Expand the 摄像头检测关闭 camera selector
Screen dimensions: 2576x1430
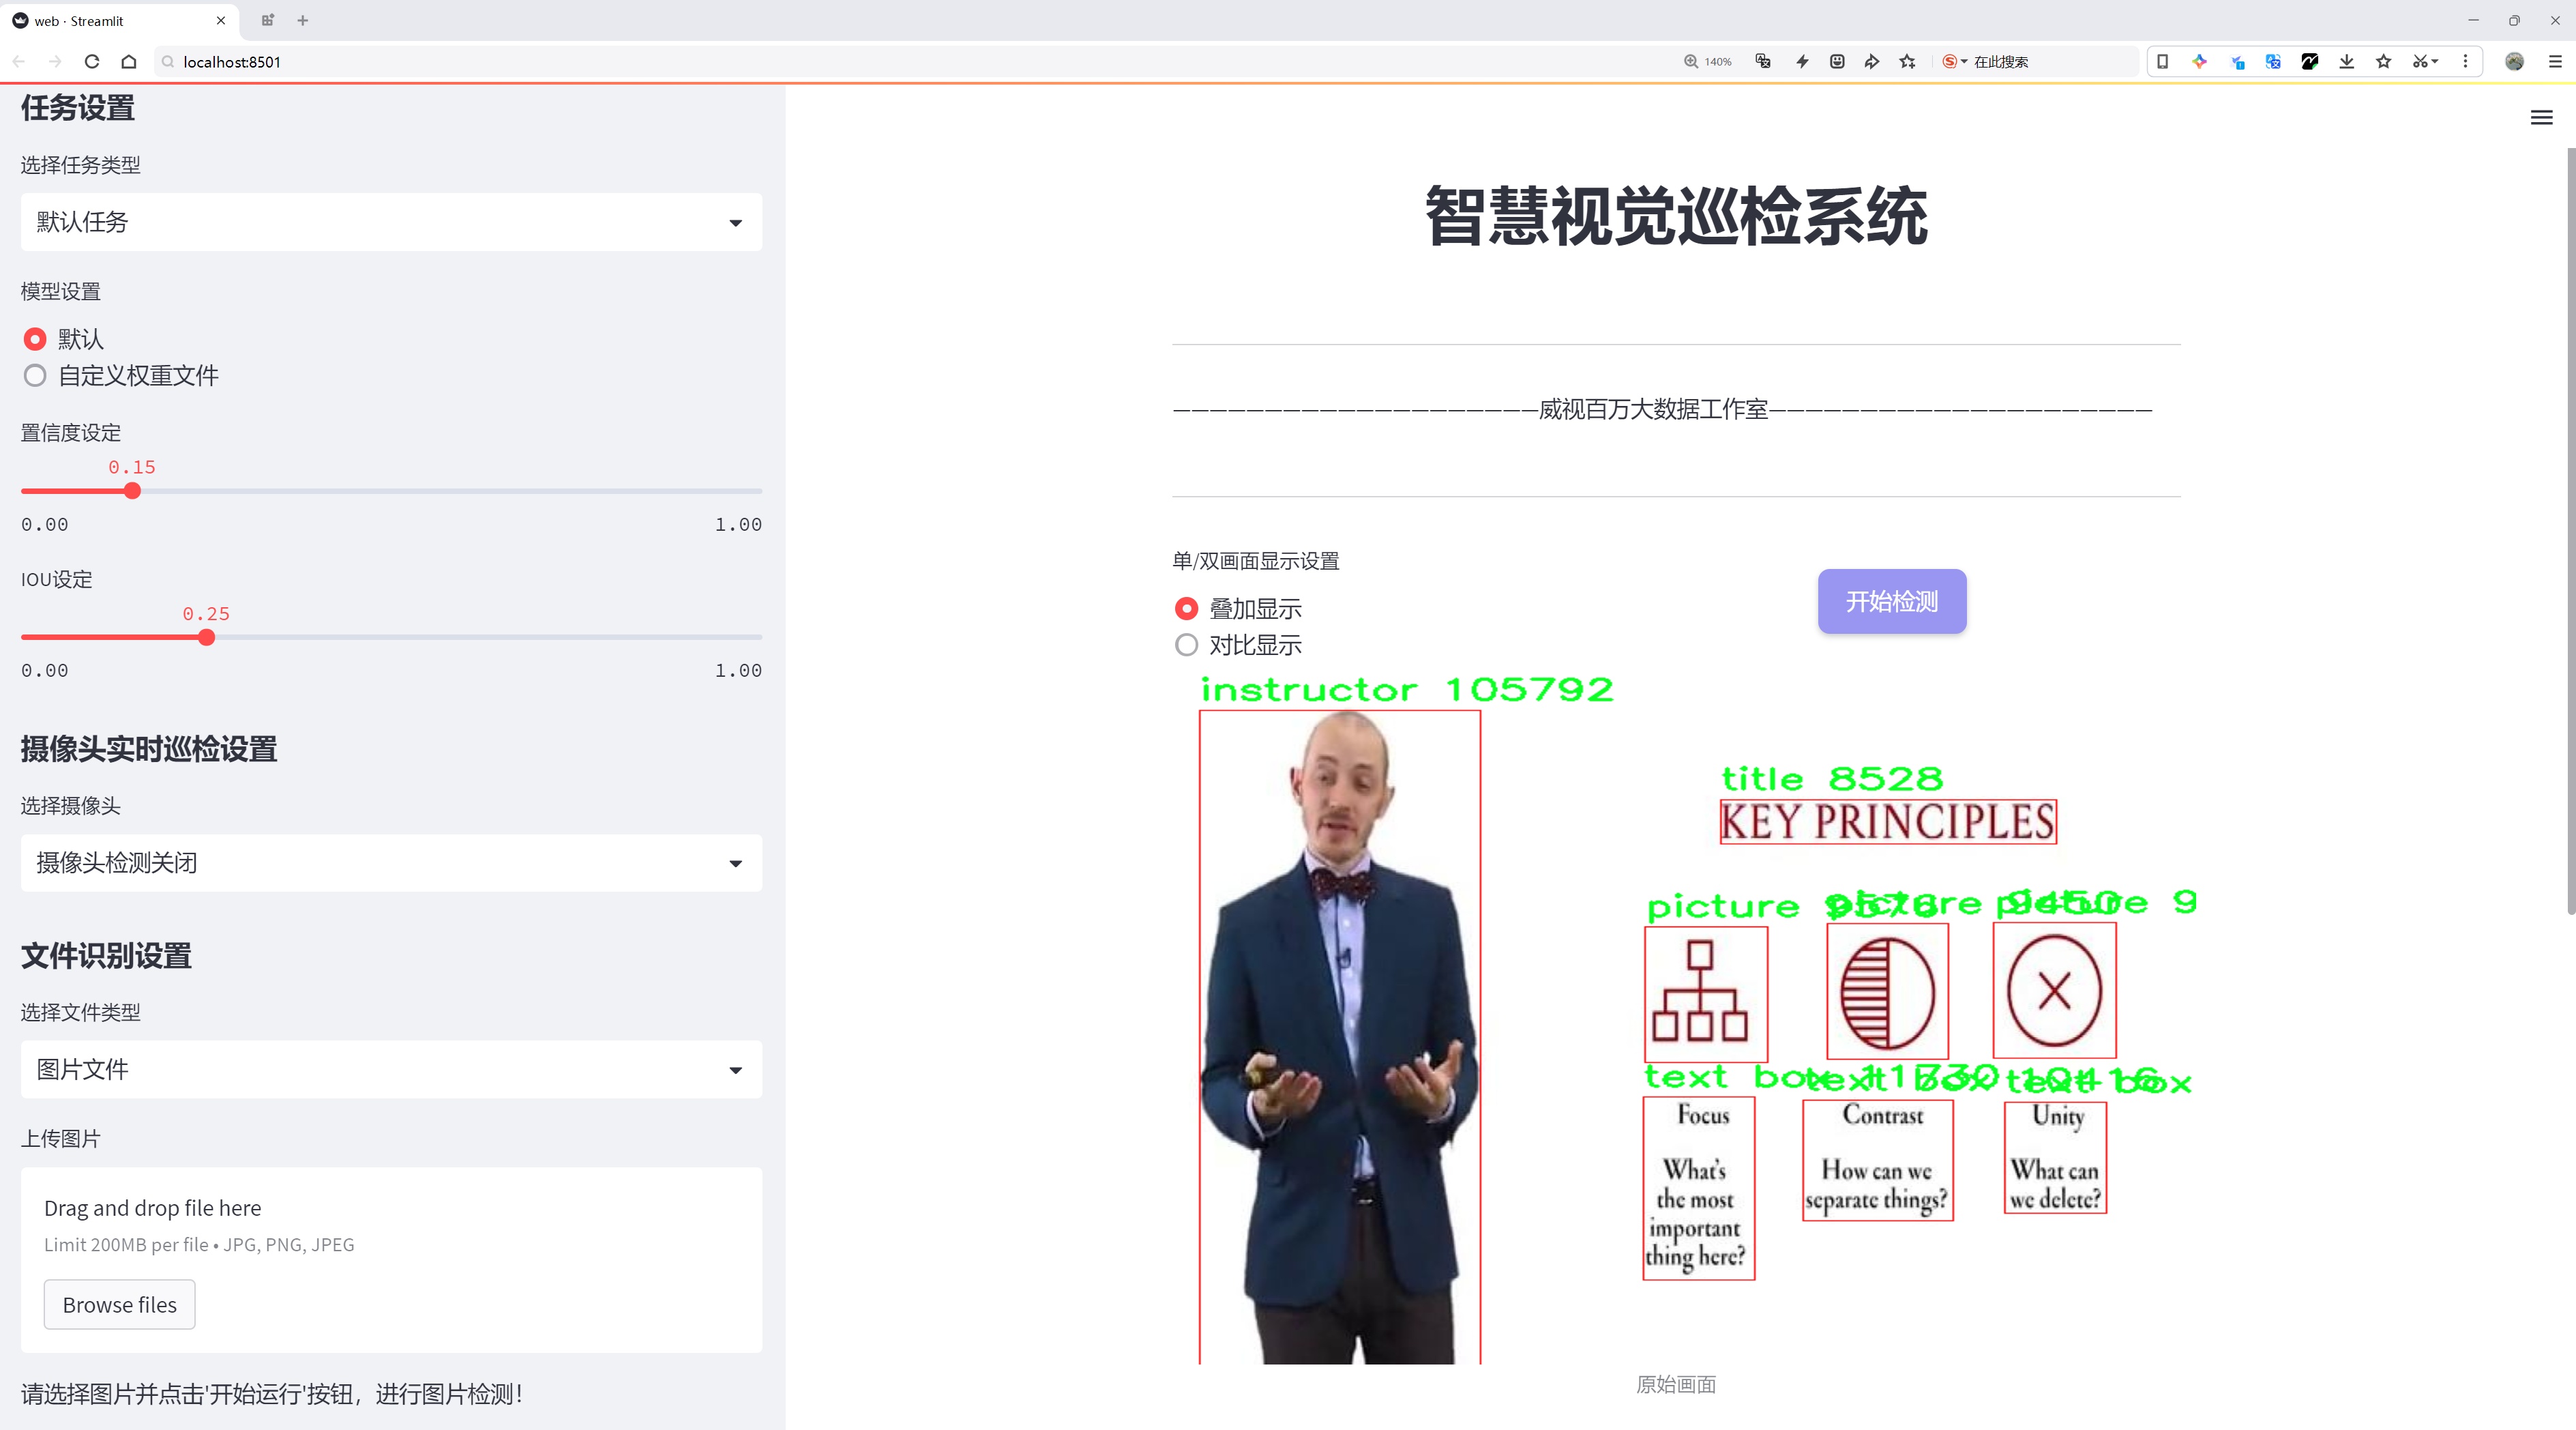coord(390,863)
